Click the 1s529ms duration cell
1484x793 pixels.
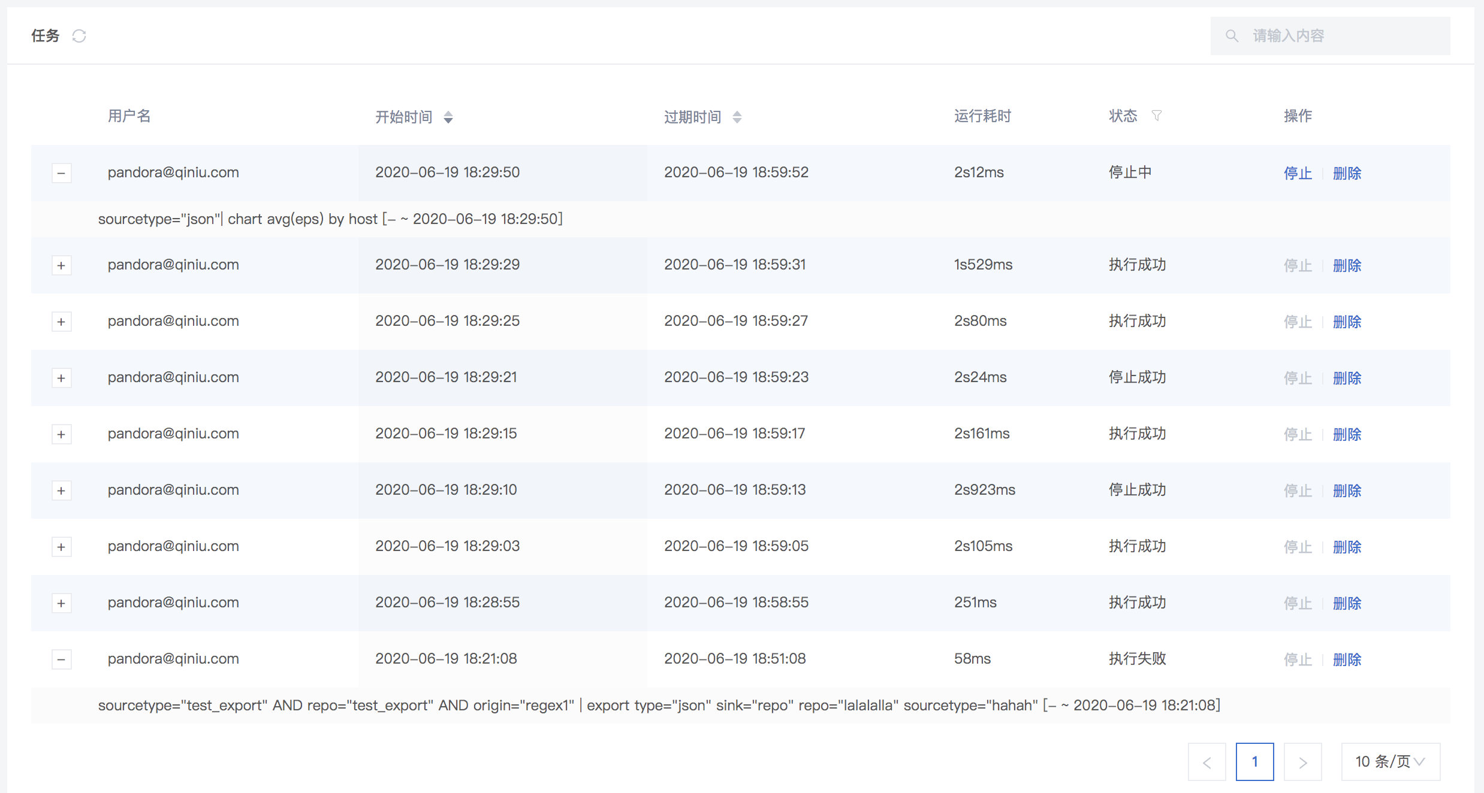[983, 265]
